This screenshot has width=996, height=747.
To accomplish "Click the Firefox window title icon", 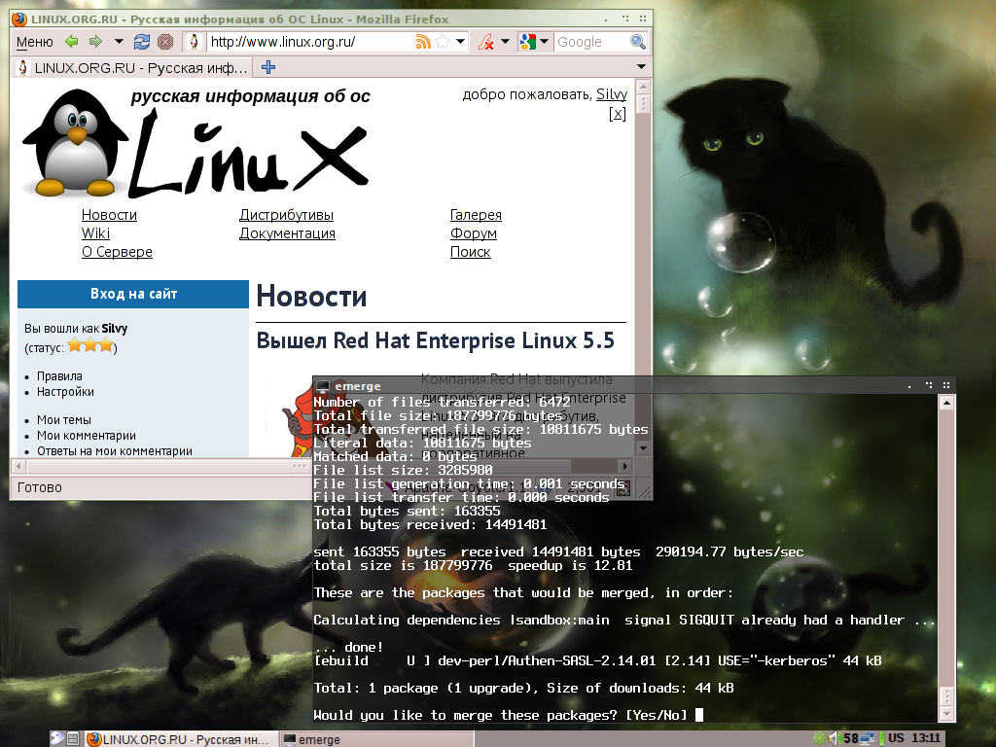I will (19, 18).
